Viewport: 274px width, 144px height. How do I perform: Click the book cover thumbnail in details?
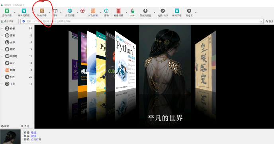[x=10, y=137]
